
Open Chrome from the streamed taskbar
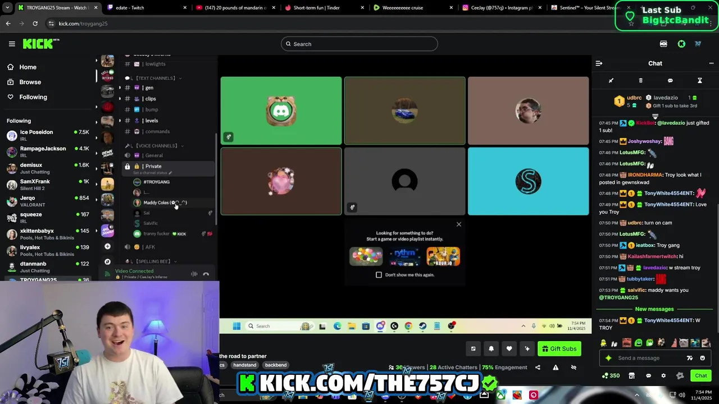click(x=408, y=326)
